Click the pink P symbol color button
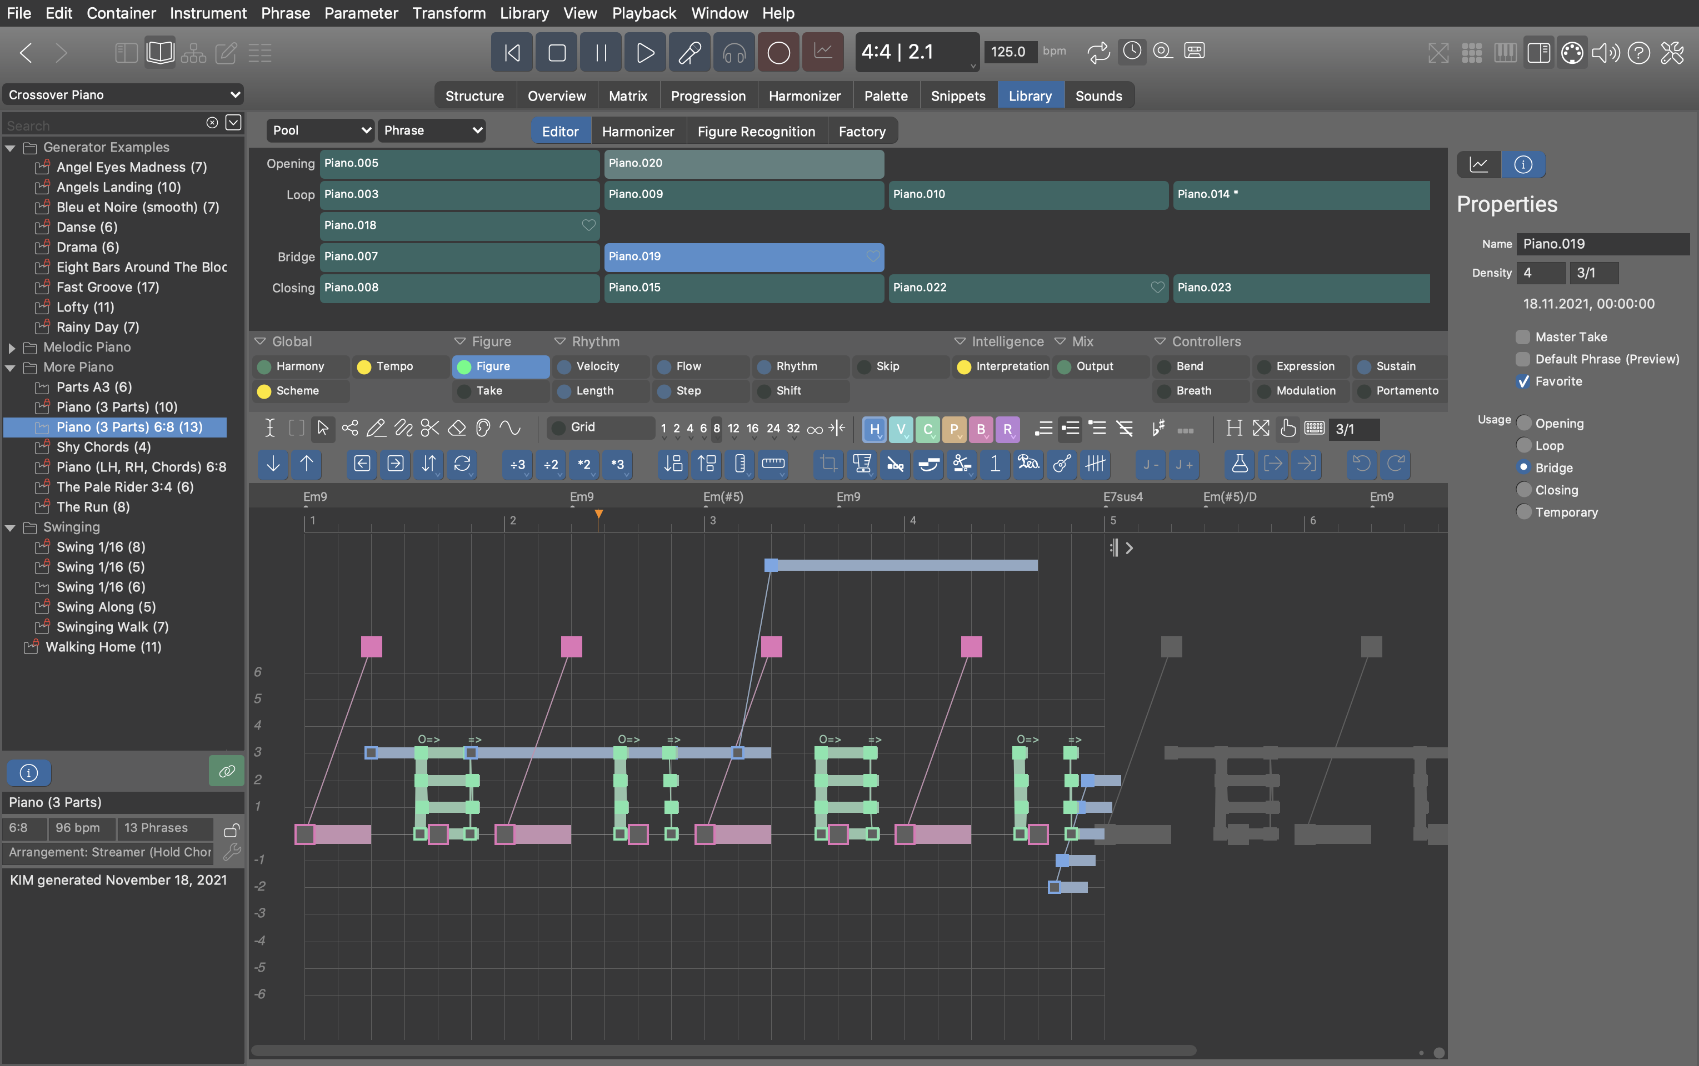The width and height of the screenshot is (1699, 1066). coord(954,429)
